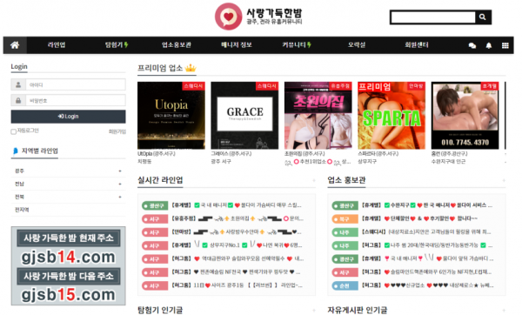Click the heart logo at top

(228, 17)
